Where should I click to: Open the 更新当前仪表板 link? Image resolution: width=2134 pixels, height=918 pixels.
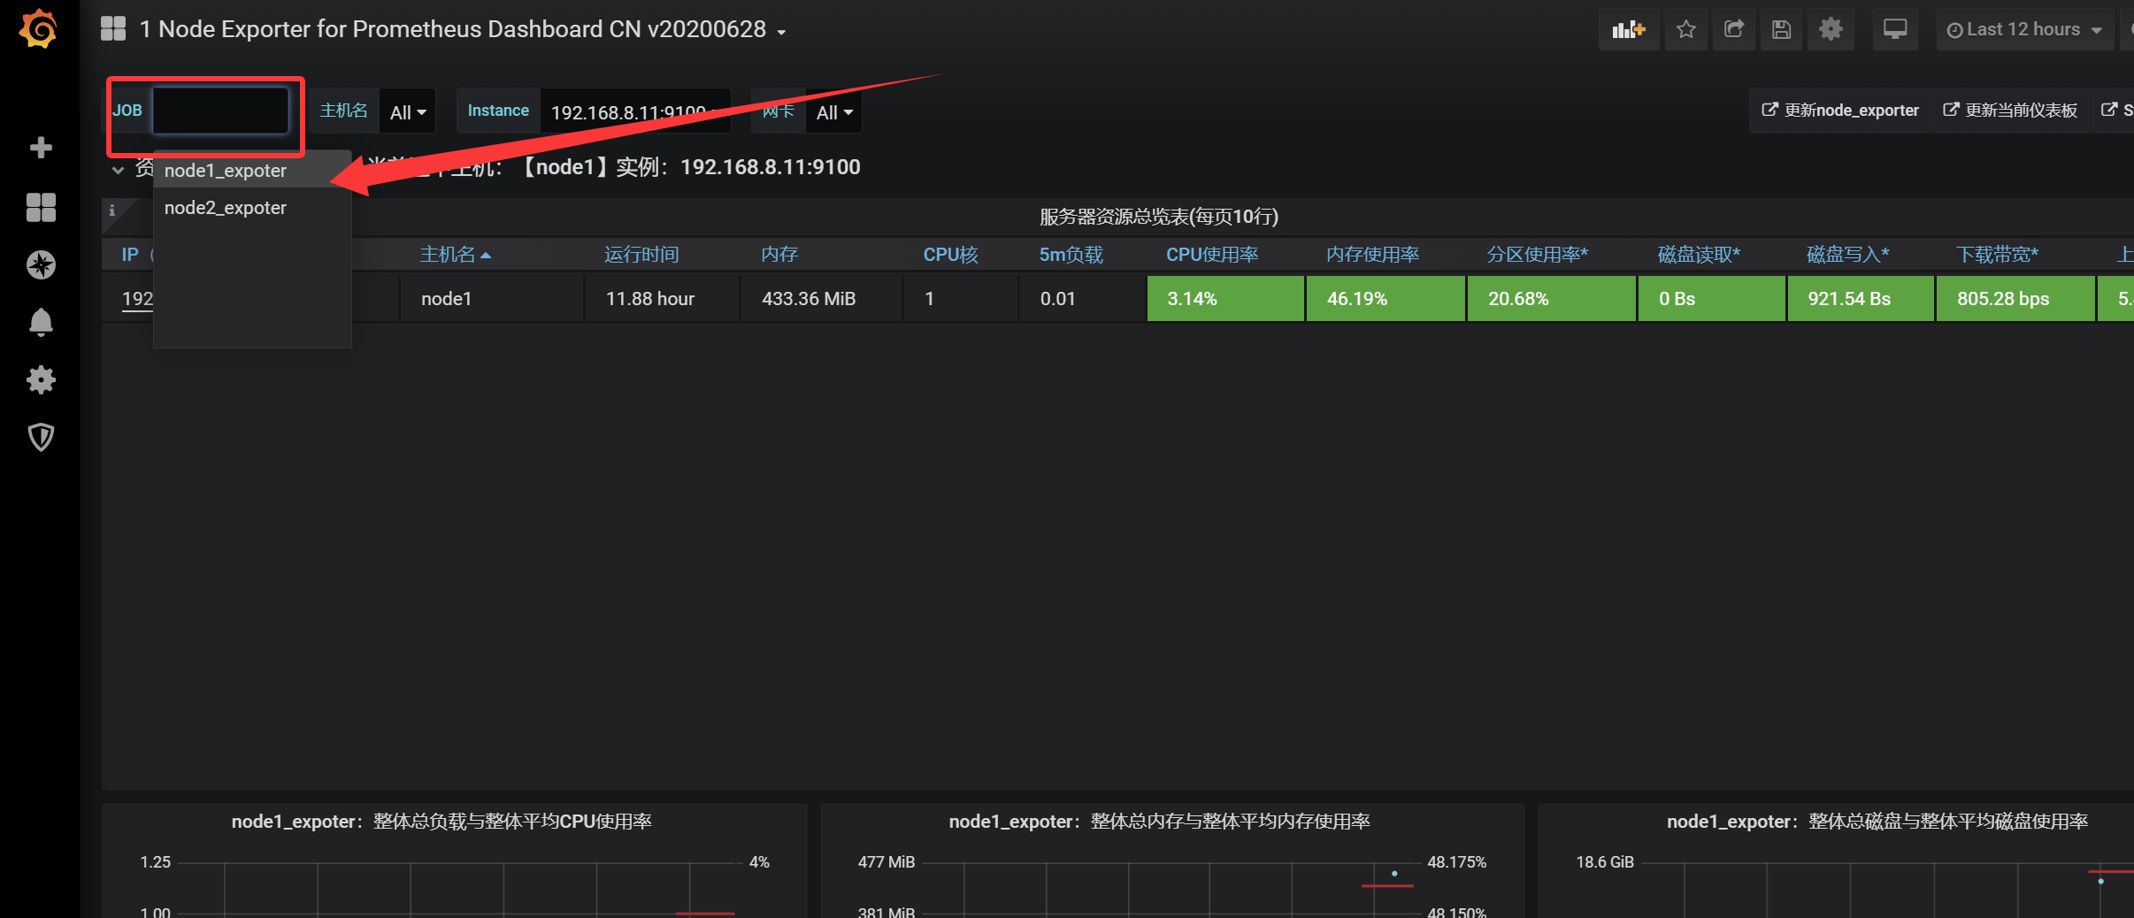tap(2010, 111)
